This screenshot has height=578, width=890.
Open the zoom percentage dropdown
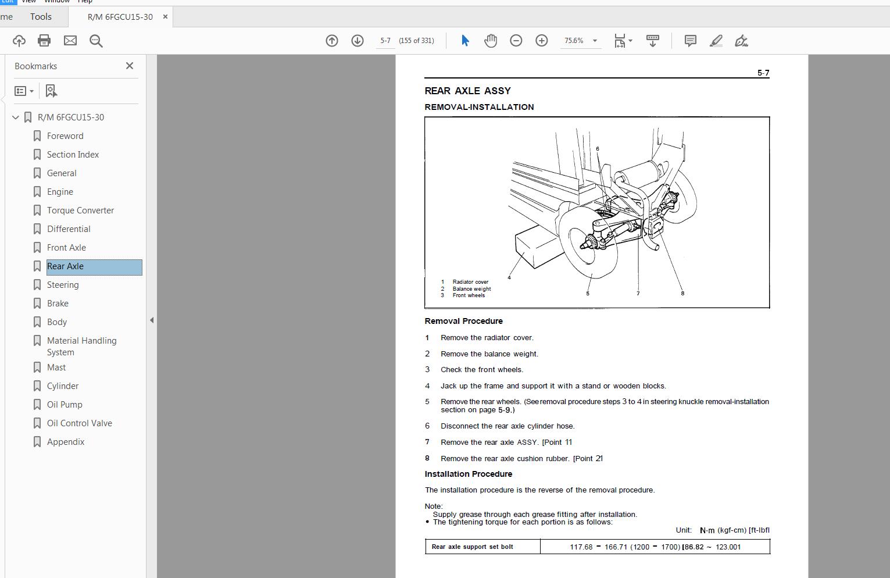coord(594,41)
